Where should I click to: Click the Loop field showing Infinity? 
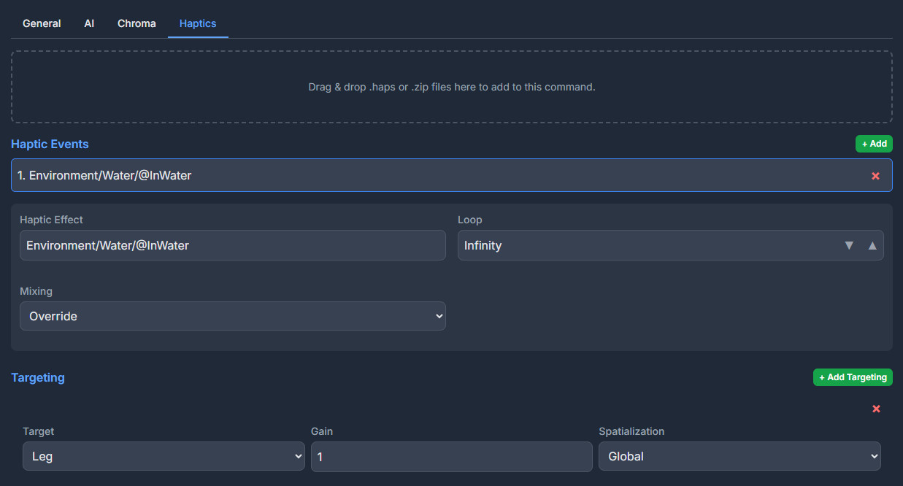click(642, 245)
